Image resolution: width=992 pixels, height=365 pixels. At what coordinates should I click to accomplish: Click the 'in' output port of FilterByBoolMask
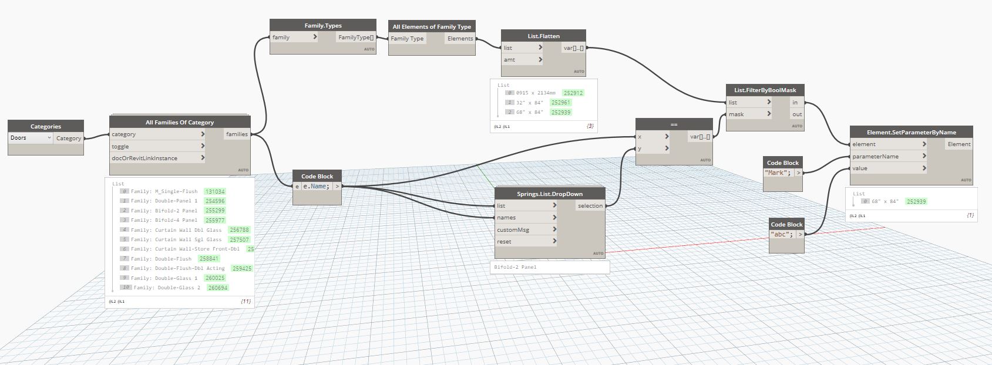(x=796, y=102)
